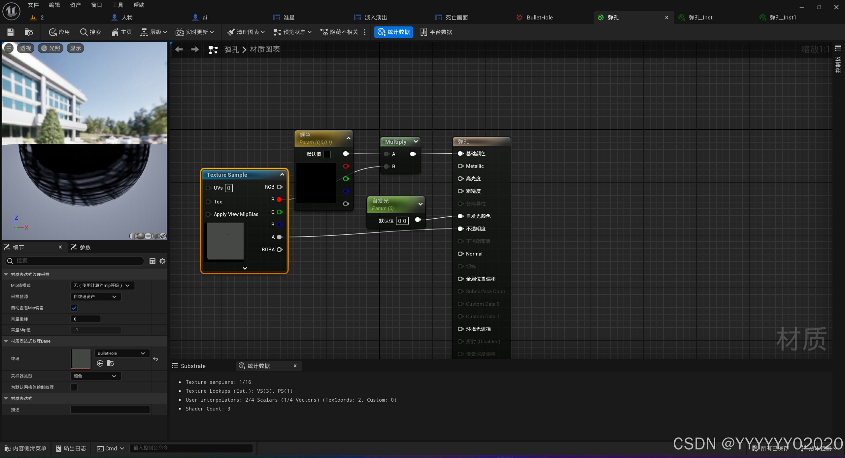This screenshot has width=845, height=458.
Task: Click the details panel settings gear icon
Action: tap(162, 261)
